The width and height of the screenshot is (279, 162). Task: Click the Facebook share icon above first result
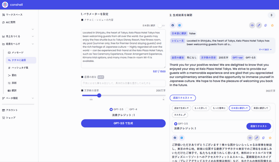pos(173,25)
